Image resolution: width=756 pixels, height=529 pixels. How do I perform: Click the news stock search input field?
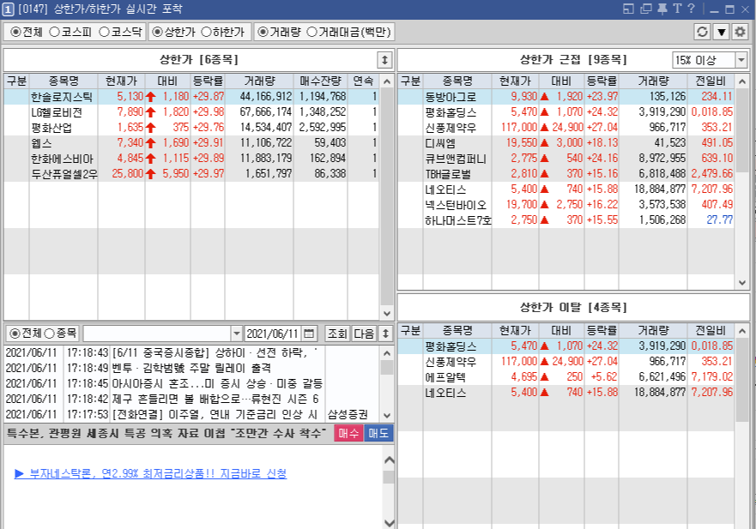pyautogui.click(x=157, y=334)
